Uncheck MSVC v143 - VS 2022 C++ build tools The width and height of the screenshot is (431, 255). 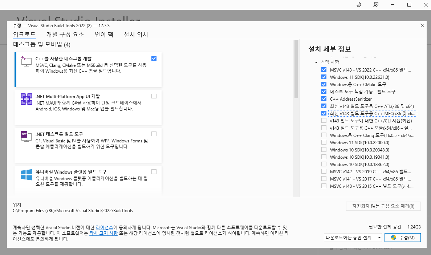(324, 70)
